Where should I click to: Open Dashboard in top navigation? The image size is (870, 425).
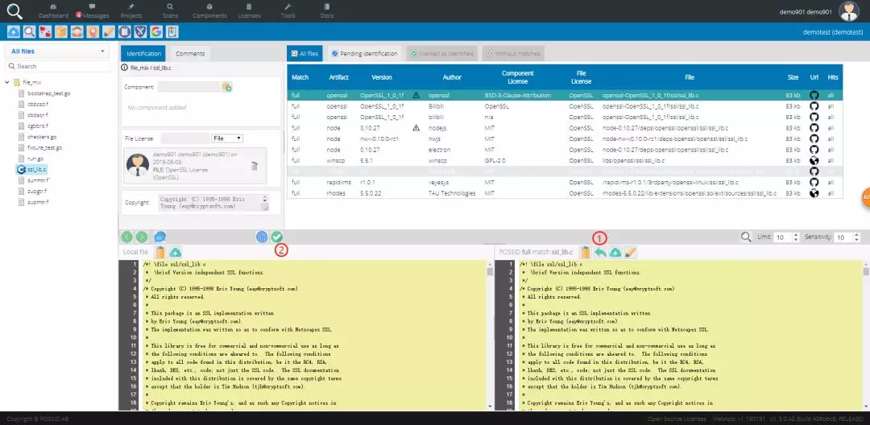click(x=53, y=11)
